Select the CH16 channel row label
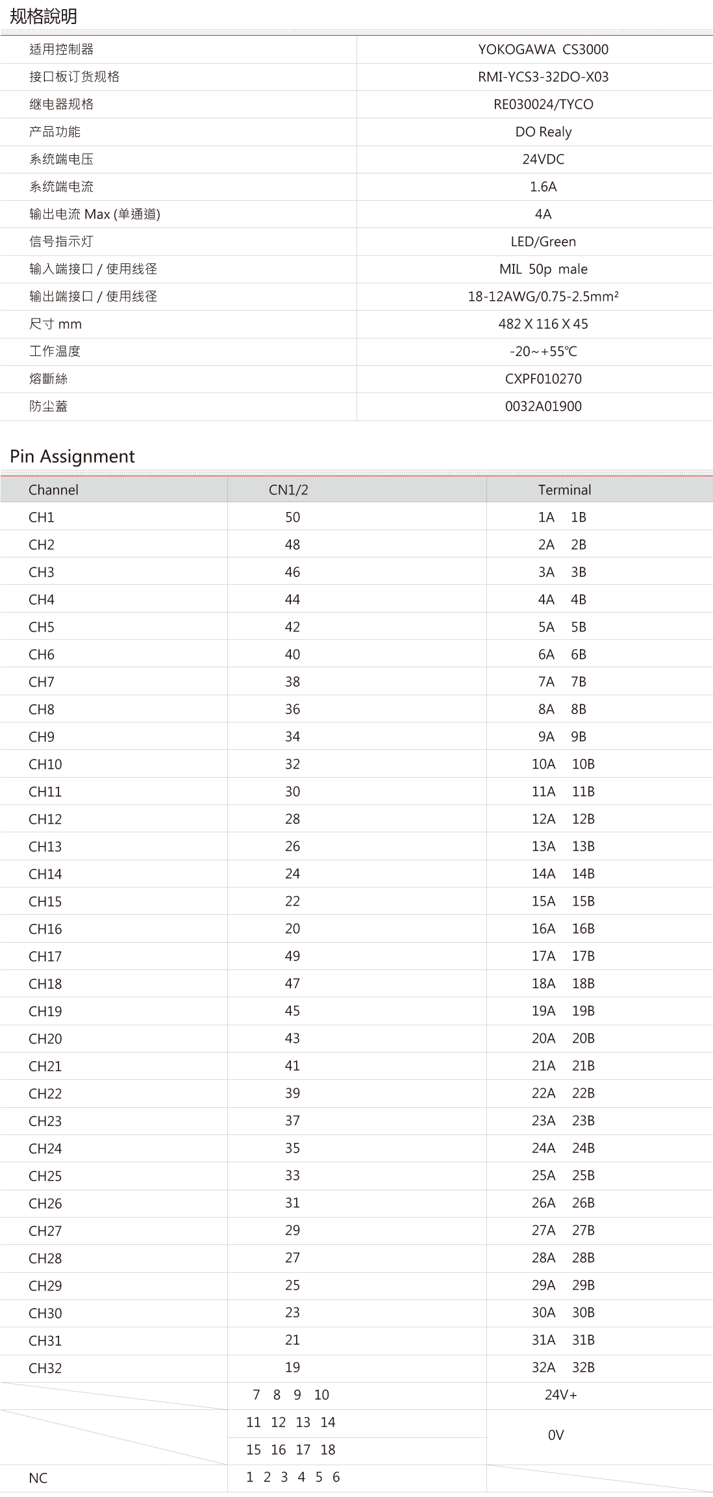This screenshot has width=713, height=1497. click(45, 929)
